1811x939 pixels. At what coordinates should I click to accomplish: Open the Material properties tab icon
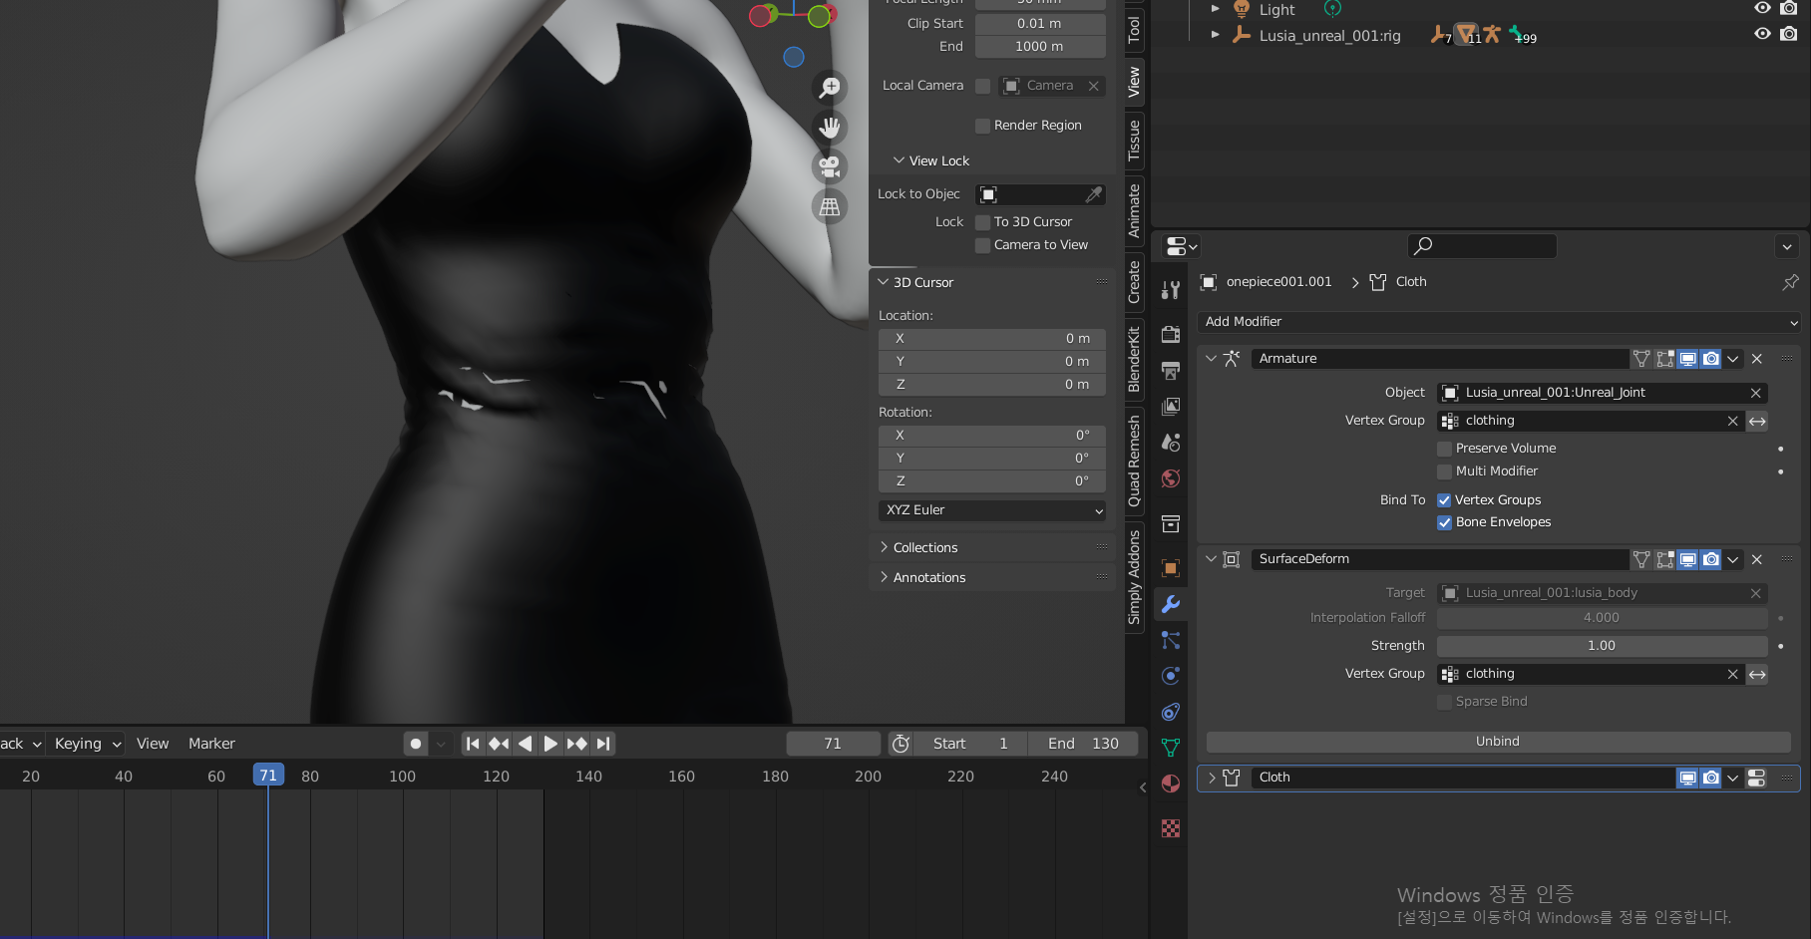click(x=1171, y=783)
